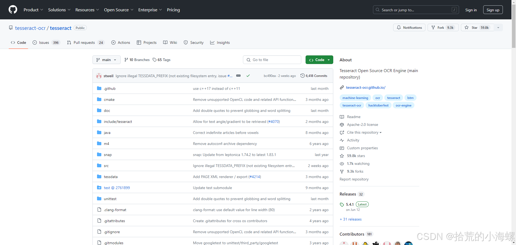516x245 pixels.
Task: Expand Cite this repository dropdown
Action: tap(361, 132)
